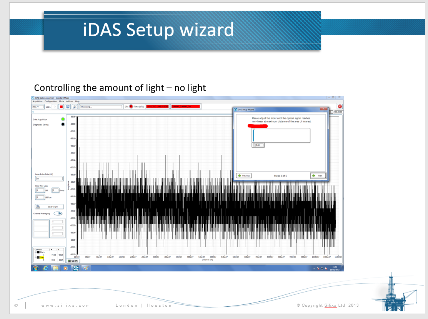Click the One-Way Loss dB field
The image size is (428, 319).
point(40,190)
